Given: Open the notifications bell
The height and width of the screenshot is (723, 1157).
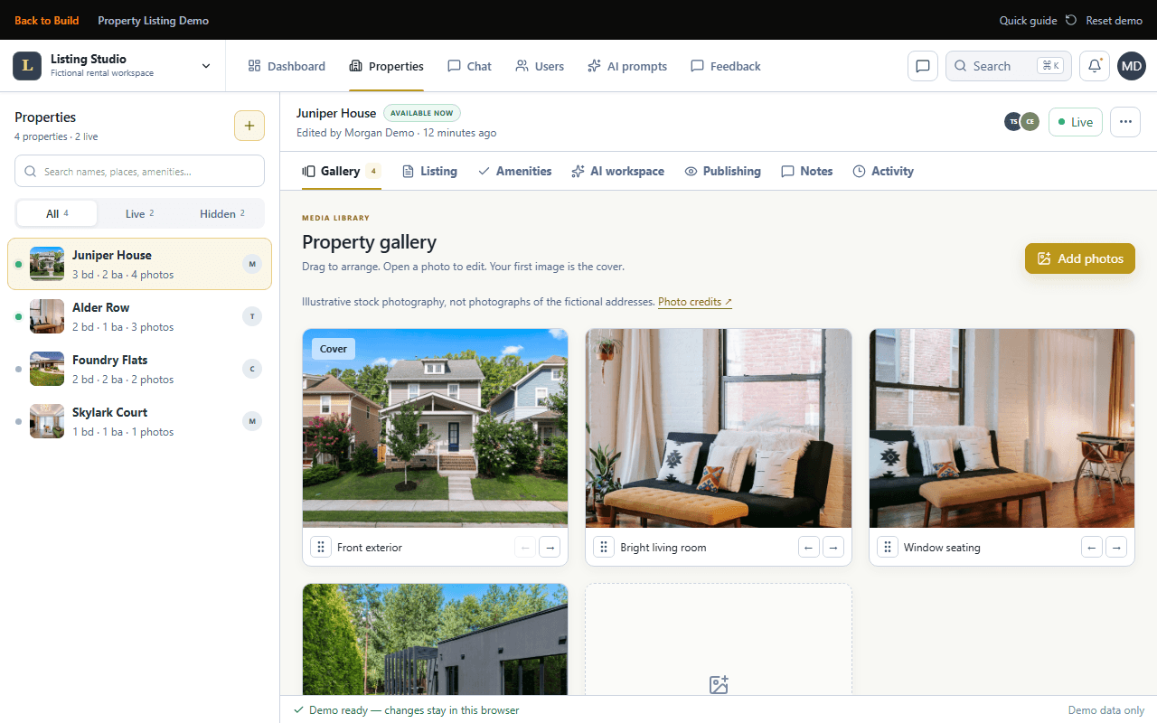Looking at the screenshot, I should (1095, 66).
